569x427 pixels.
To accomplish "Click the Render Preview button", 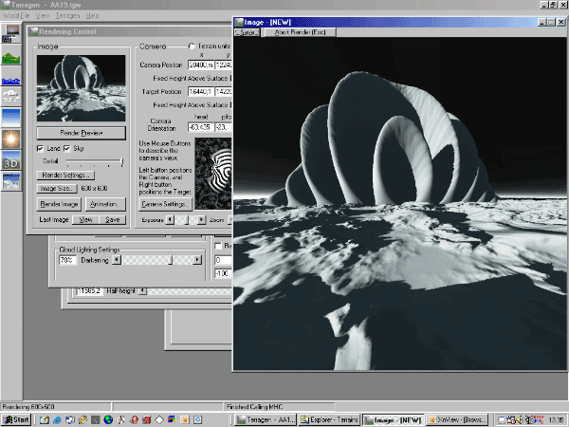I will point(81,133).
